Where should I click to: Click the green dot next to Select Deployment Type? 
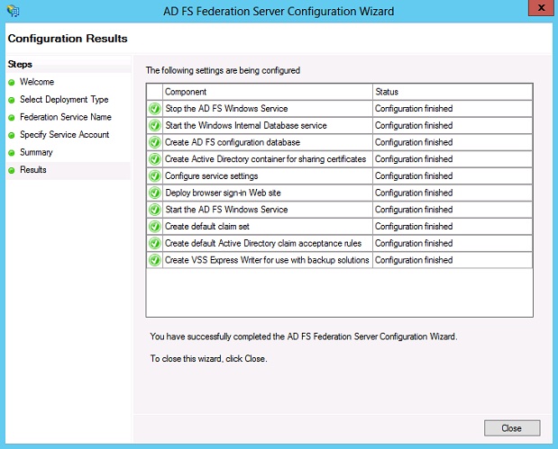tap(12, 100)
